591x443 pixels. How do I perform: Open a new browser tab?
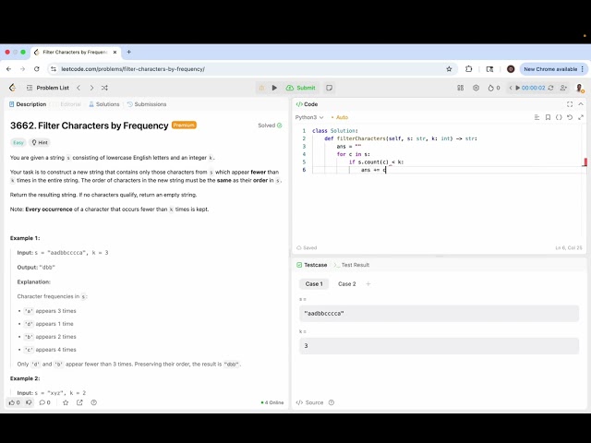click(129, 52)
